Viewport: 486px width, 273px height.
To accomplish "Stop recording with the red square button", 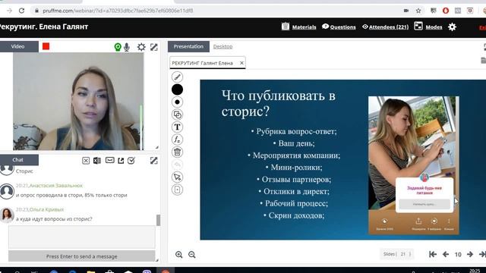I will click(46, 46).
